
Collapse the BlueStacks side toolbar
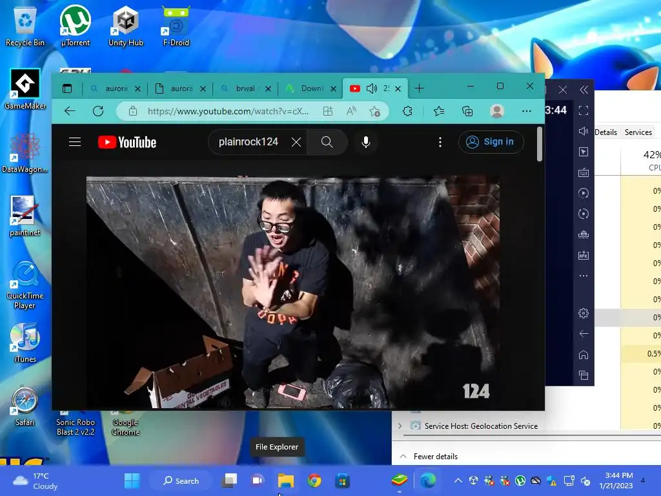pos(584,89)
